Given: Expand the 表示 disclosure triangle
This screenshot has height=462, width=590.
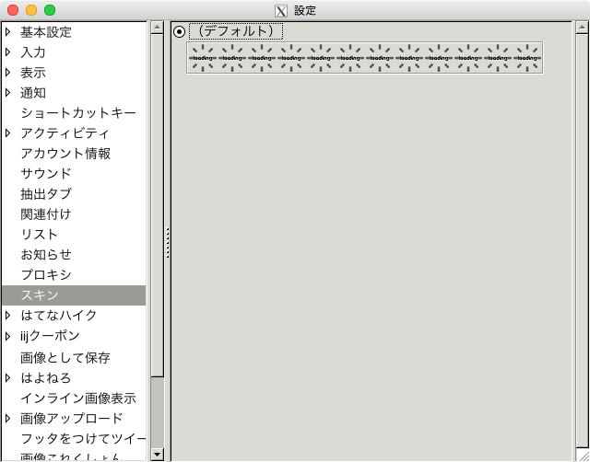Looking at the screenshot, I should coord(8,73).
